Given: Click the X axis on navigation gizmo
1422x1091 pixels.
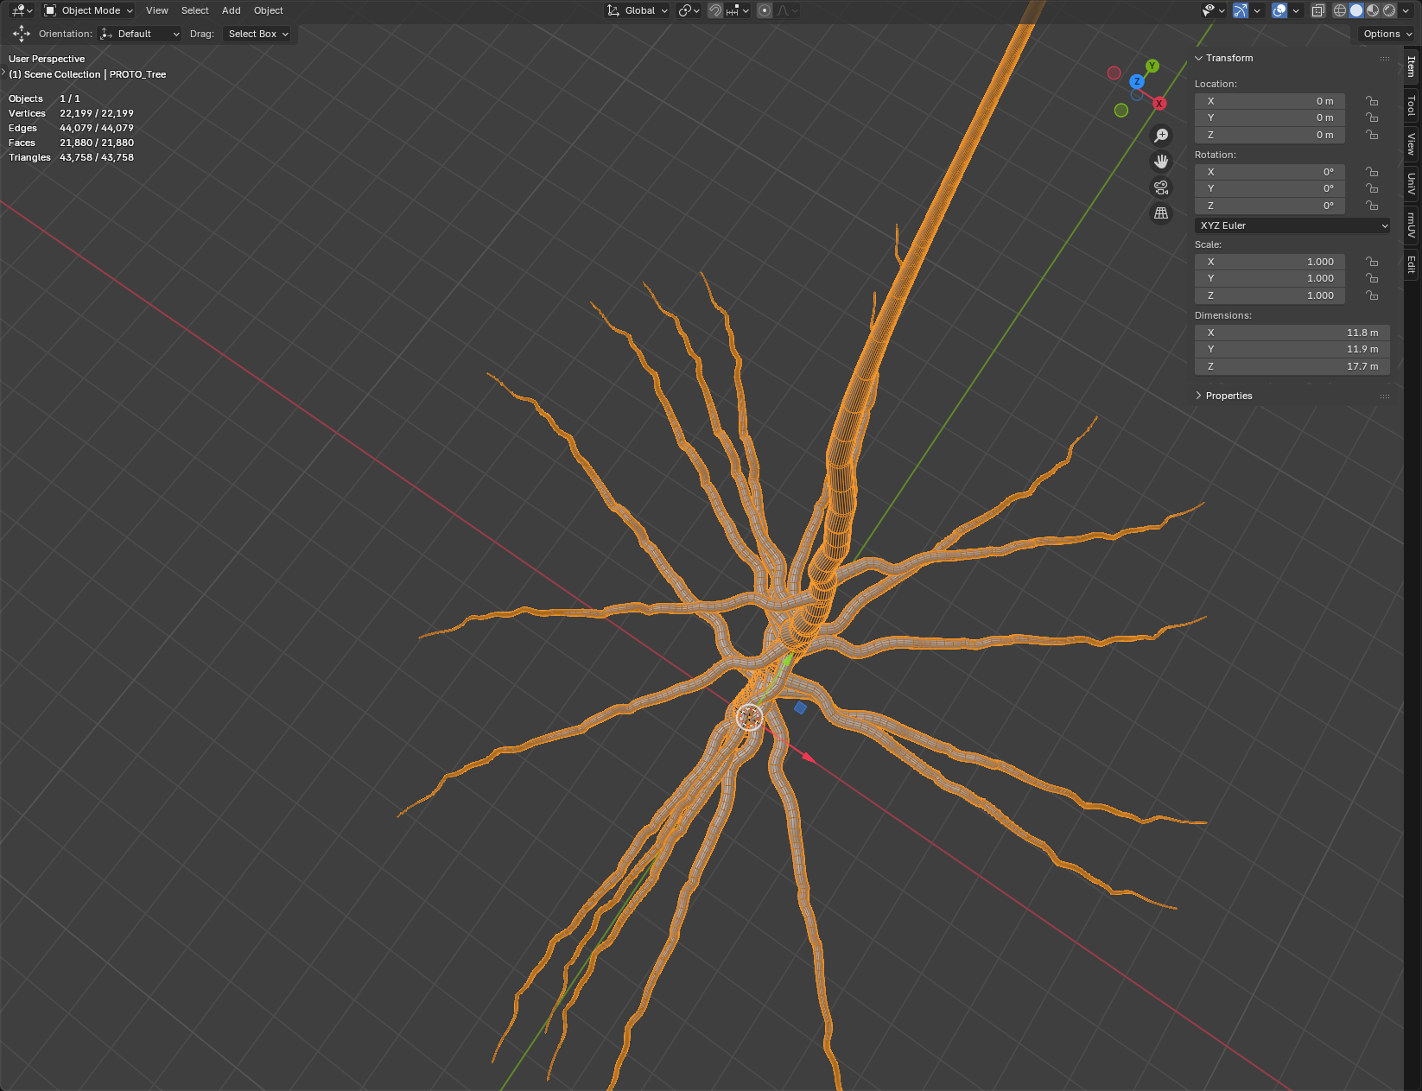Looking at the screenshot, I should pos(1159,104).
